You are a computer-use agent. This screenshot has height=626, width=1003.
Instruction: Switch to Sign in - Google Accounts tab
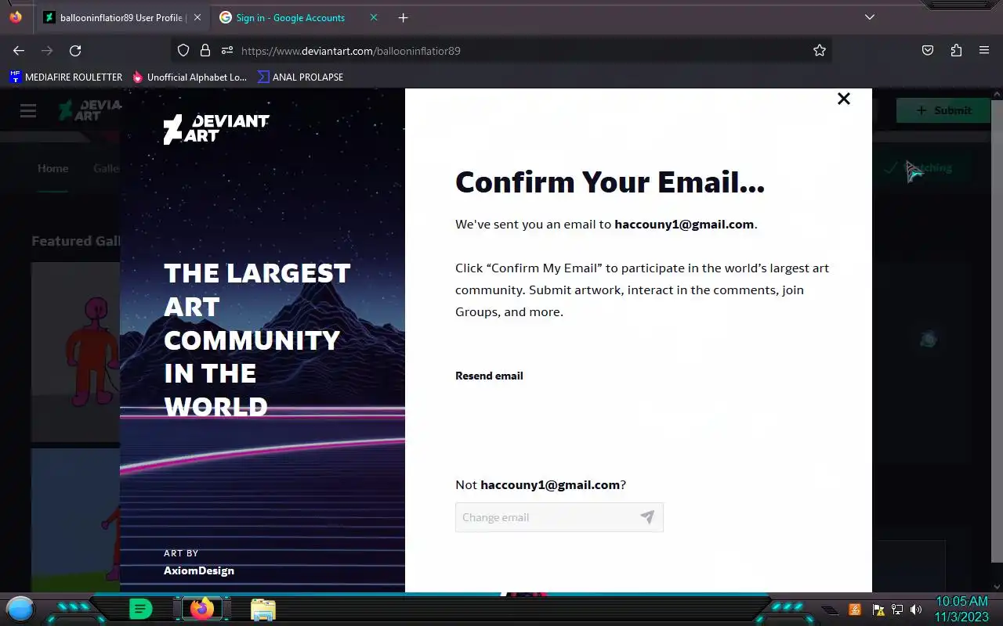tap(291, 17)
